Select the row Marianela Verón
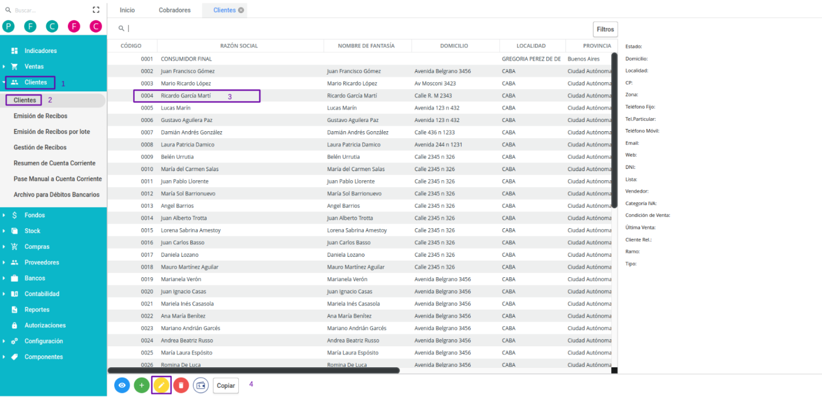 (359, 279)
